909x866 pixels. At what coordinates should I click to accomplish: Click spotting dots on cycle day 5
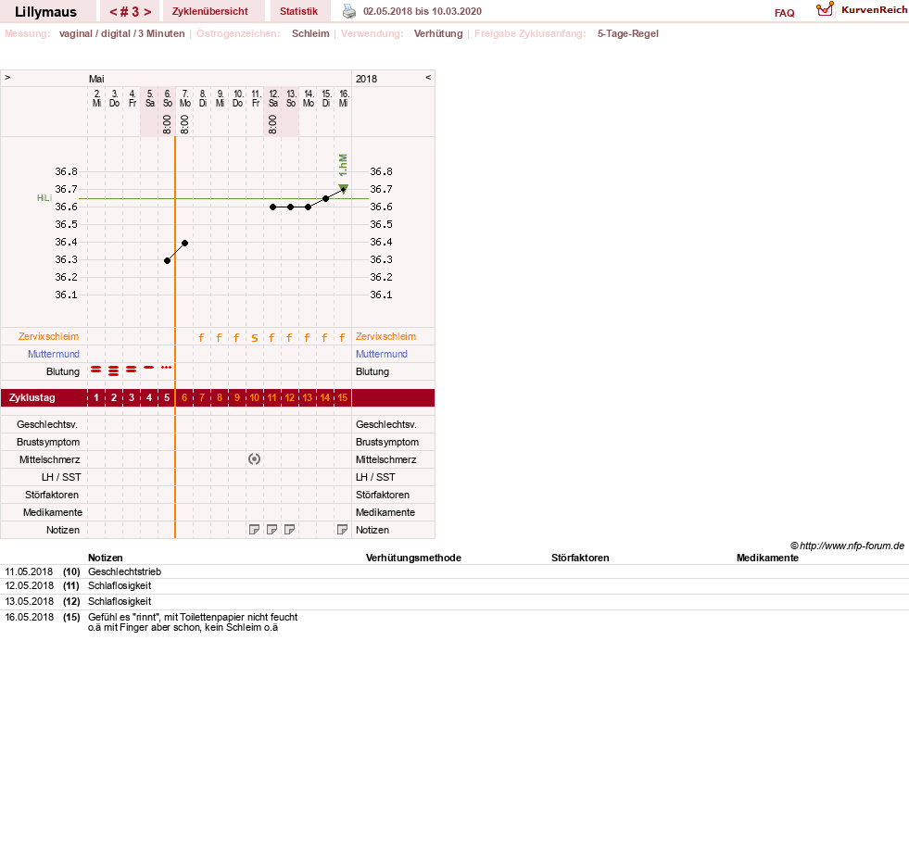pyautogui.click(x=167, y=368)
